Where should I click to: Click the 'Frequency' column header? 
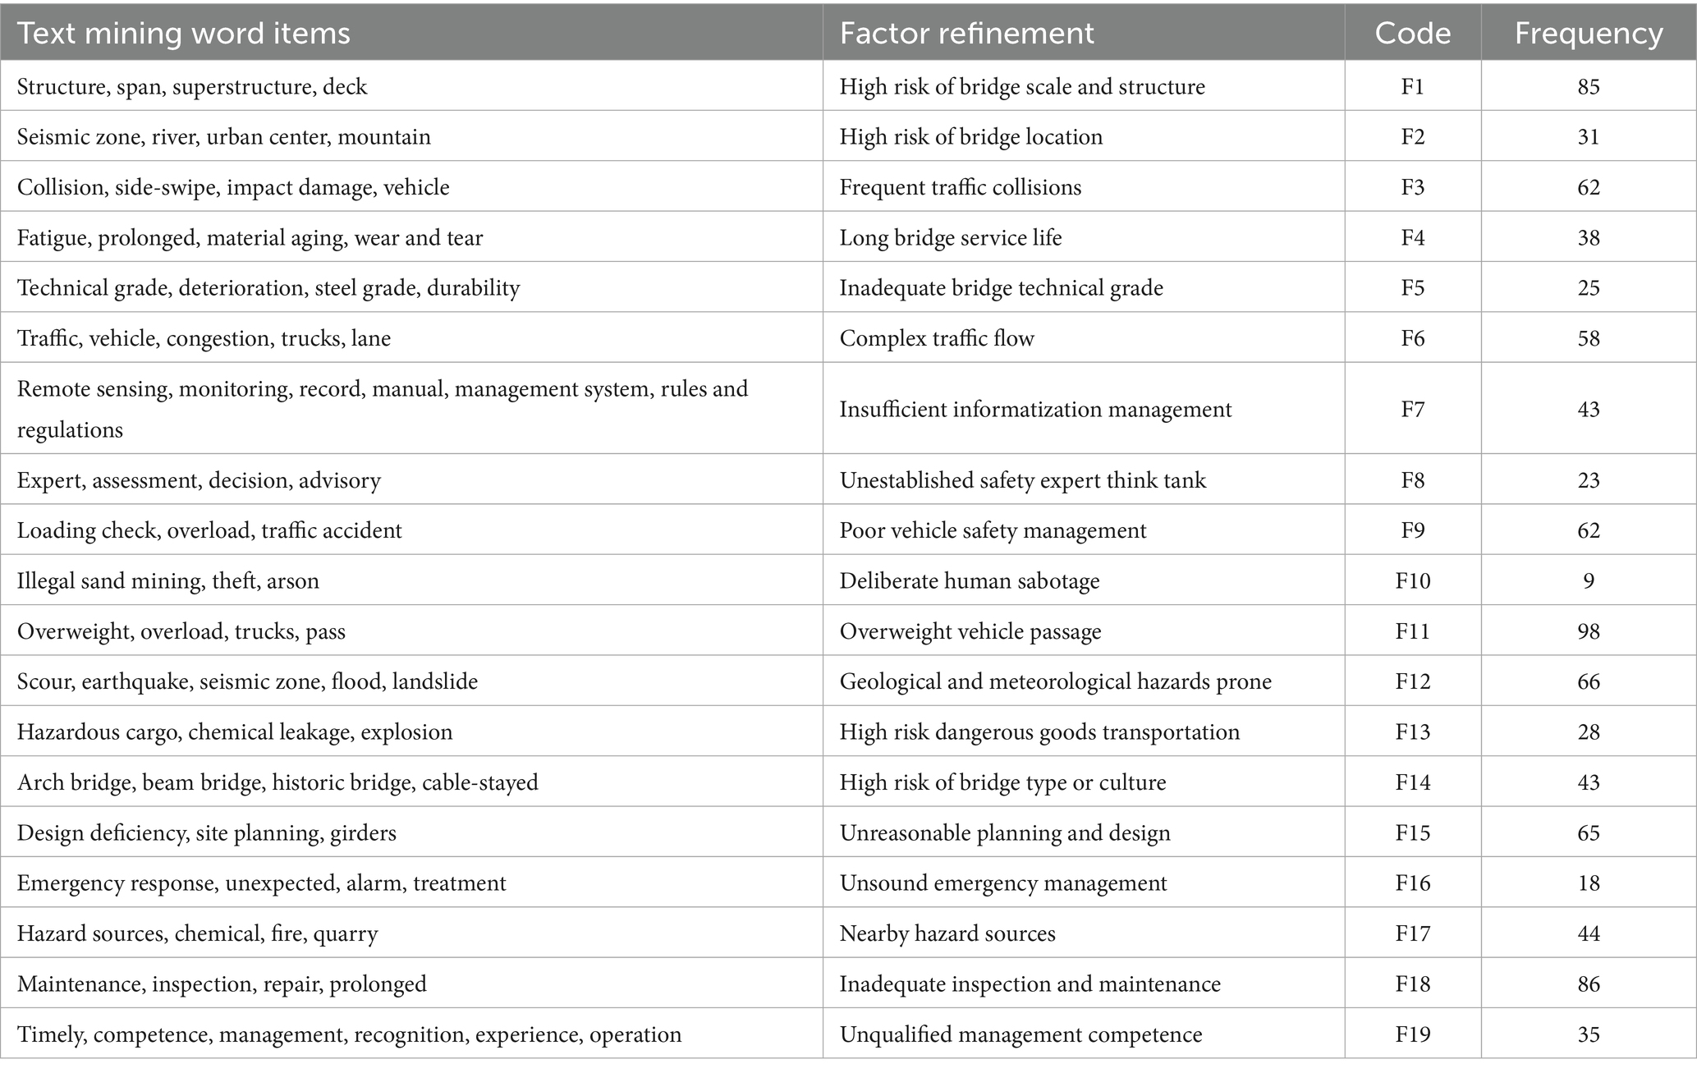1588,33
